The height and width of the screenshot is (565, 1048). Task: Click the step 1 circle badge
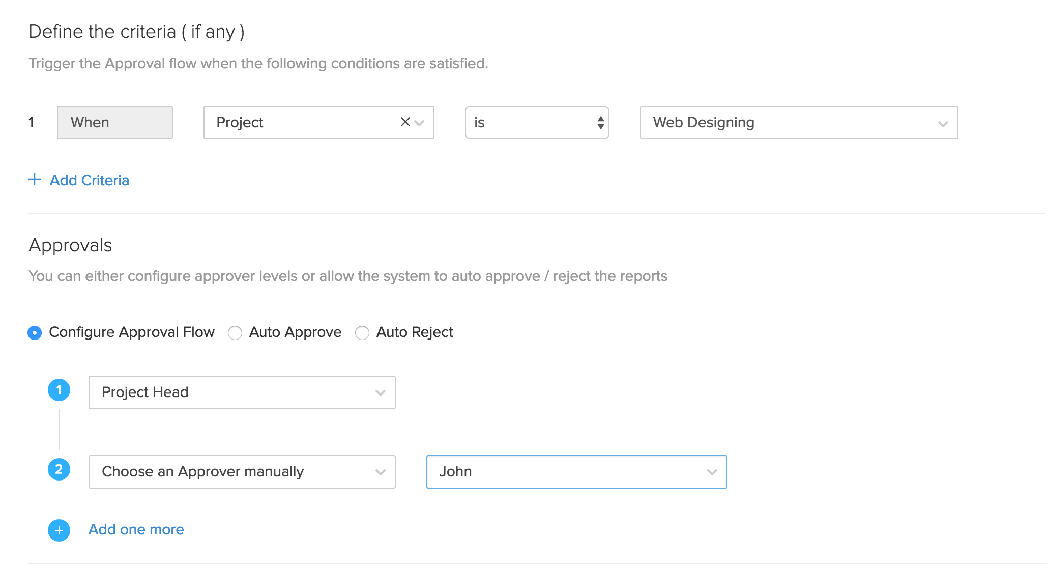[59, 390]
